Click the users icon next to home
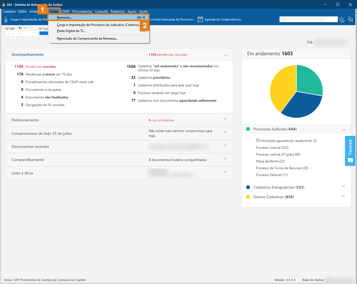 coord(350,19)
